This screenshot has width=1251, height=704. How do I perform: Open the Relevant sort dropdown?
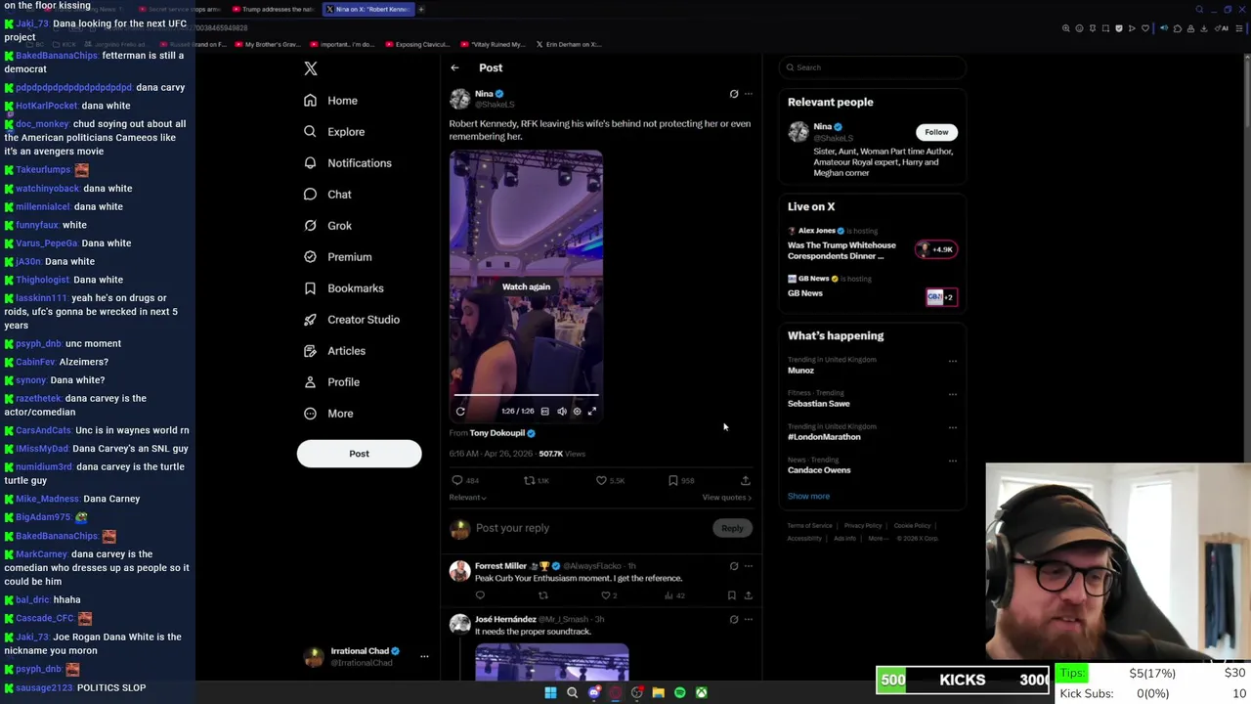coord(467,498)
